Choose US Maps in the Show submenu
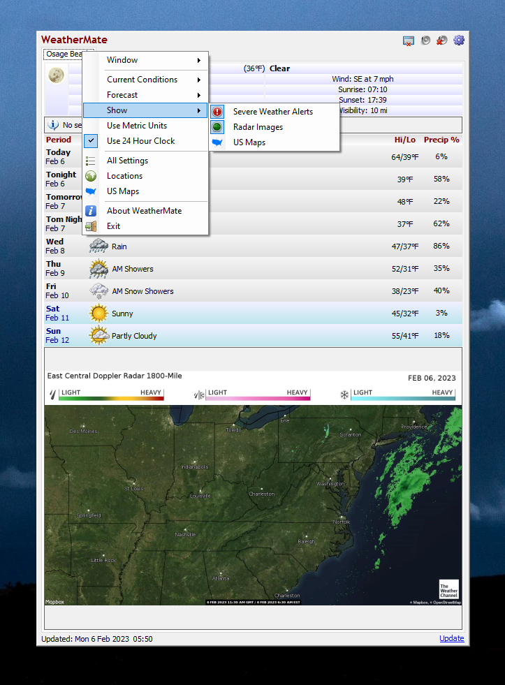This screenshot has width=505, height=685. (275, 142)
